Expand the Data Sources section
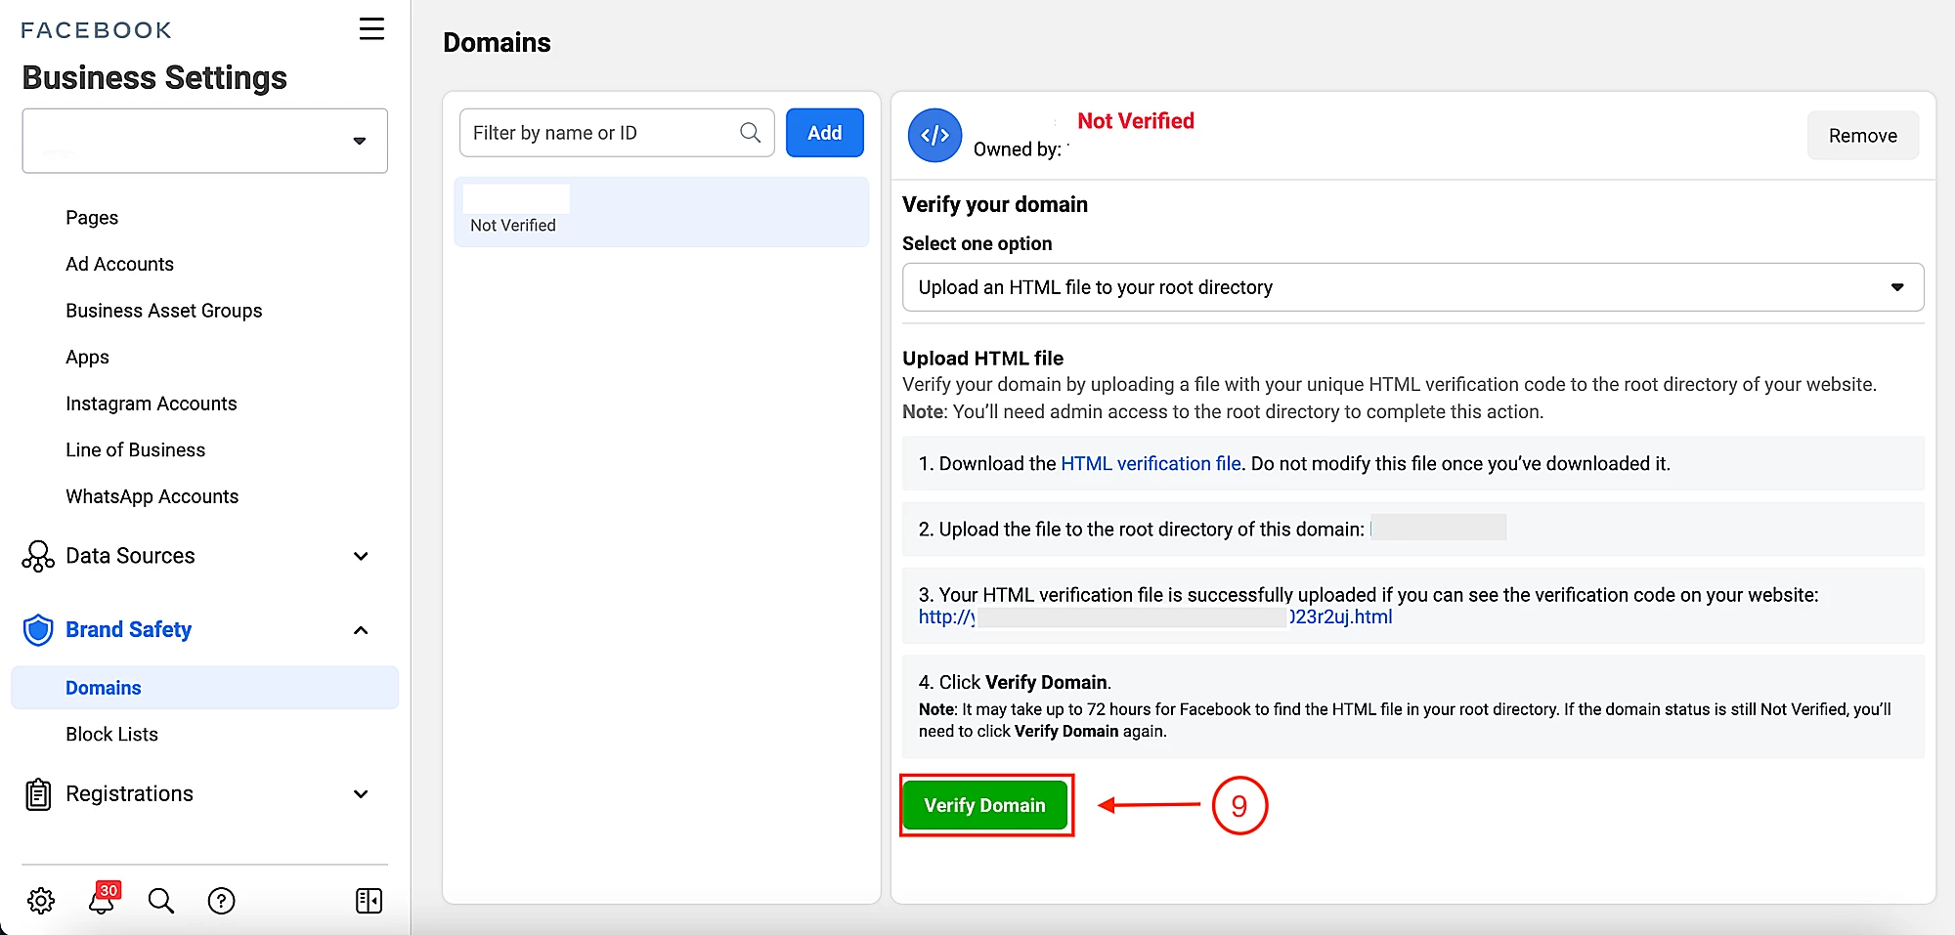 point(361,556)
